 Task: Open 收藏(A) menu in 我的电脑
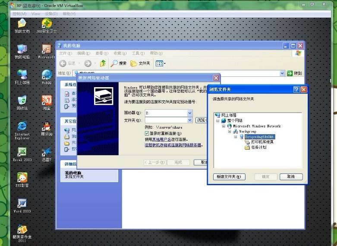(x=120, y=53)
